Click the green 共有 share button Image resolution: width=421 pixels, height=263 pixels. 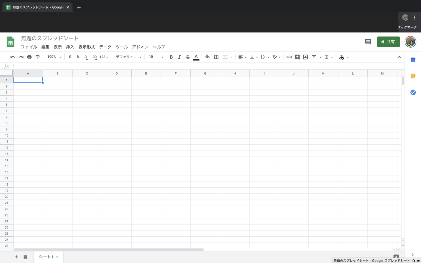click(x=388, y=42)
